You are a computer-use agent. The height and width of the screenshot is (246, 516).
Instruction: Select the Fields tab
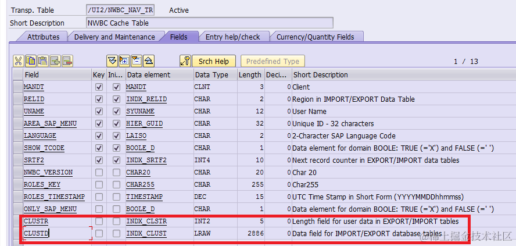(179, 37)
